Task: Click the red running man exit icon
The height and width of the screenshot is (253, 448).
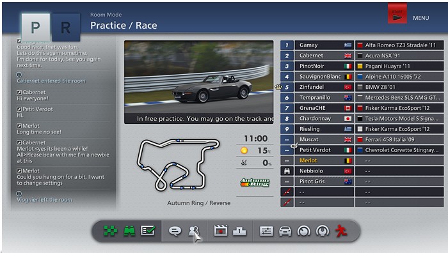Action: 341,231
